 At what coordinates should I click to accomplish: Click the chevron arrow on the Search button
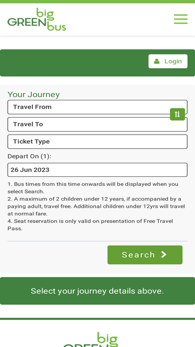(164, 254)
